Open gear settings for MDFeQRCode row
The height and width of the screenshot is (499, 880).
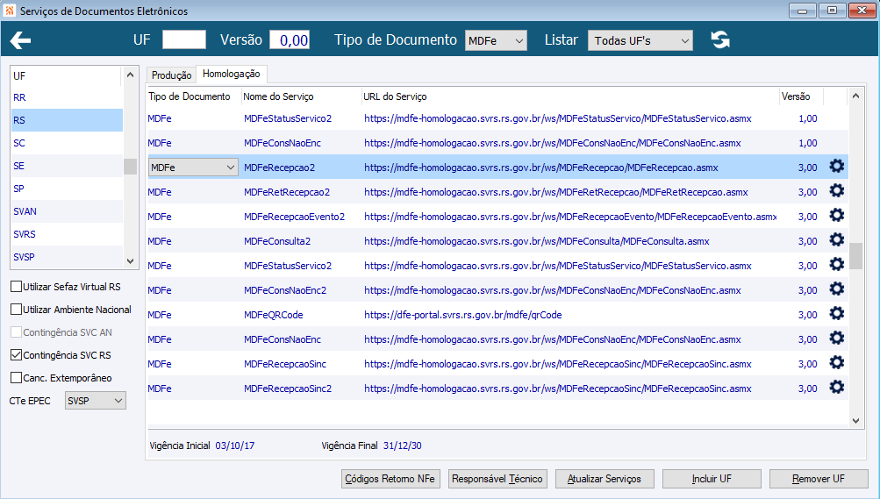836,314
